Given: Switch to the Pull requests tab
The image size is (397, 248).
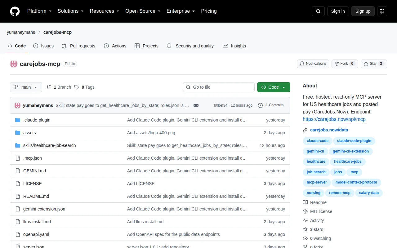Looking at the screenshot, I should point(78,46).
